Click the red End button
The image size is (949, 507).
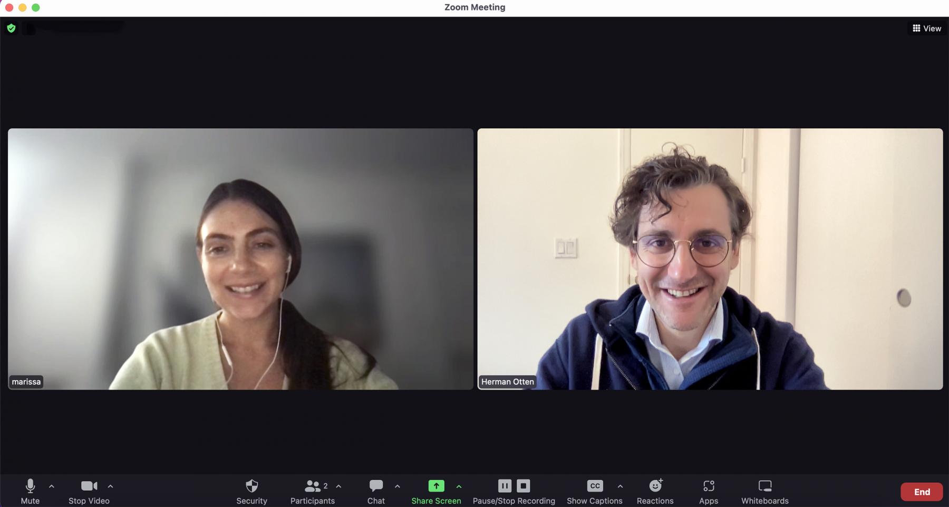[922, 492]
